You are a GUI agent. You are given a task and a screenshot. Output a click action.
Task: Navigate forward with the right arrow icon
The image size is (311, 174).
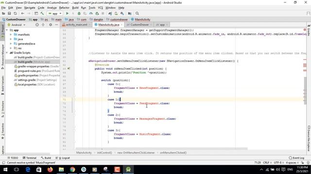pyautogui.click(x=29, y=14)
